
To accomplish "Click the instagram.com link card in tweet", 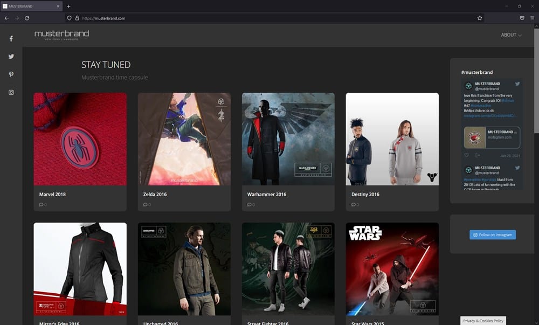I will click(x=492, y=137).
